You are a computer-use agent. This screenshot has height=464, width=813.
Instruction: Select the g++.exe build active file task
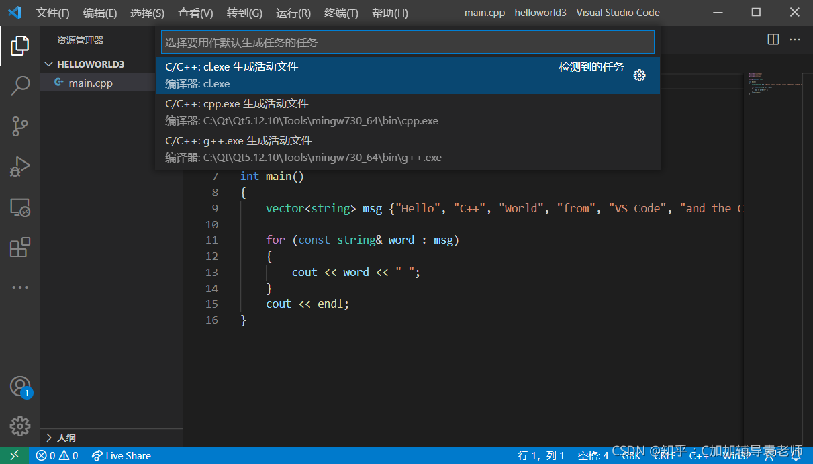[x=408, y=149]
